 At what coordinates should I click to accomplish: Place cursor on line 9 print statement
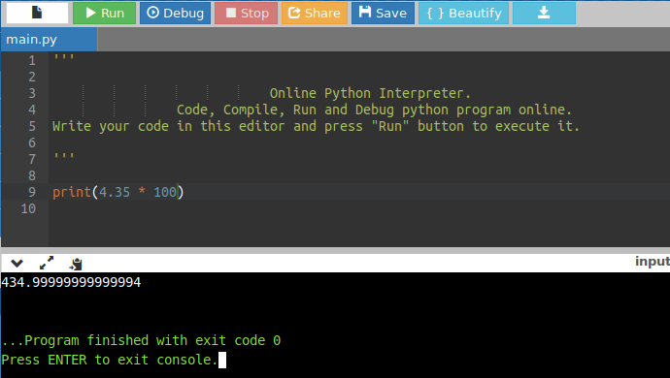coord(117,192)
